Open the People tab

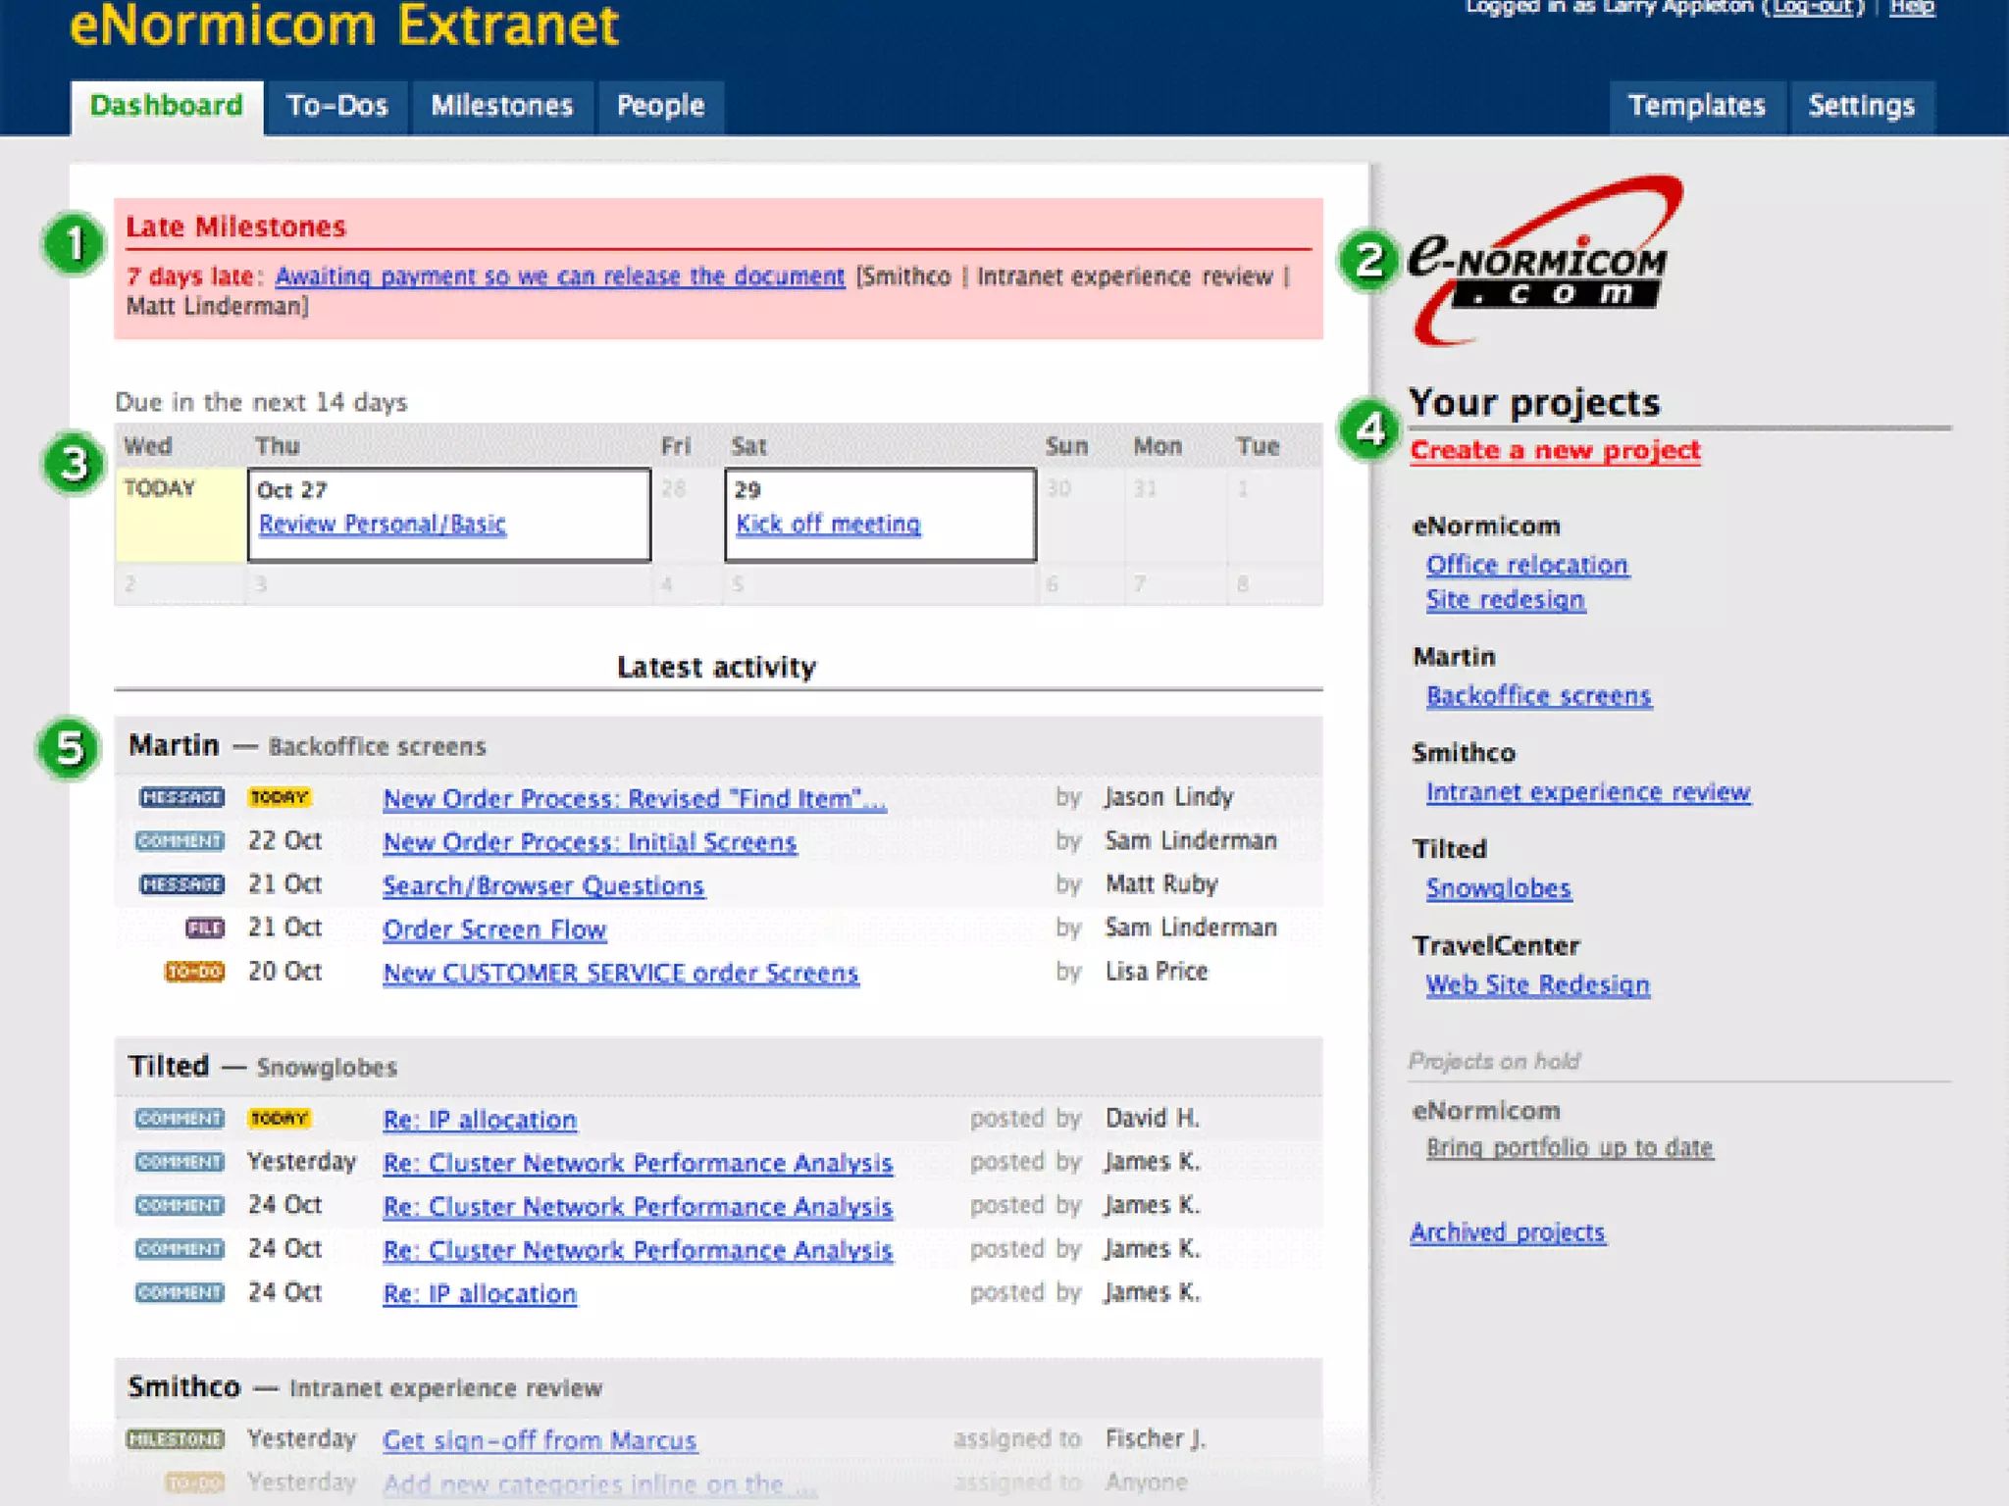coord(660,106)
